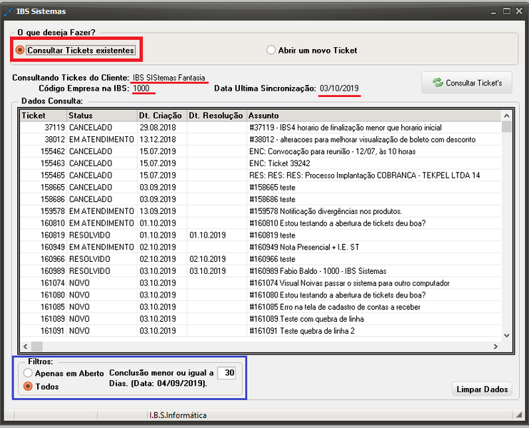
Task: Click the Dt. Resolução column header
Action: click(216, 116)
